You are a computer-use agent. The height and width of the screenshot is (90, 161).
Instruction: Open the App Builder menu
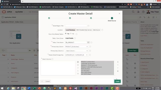pos(20,12)
